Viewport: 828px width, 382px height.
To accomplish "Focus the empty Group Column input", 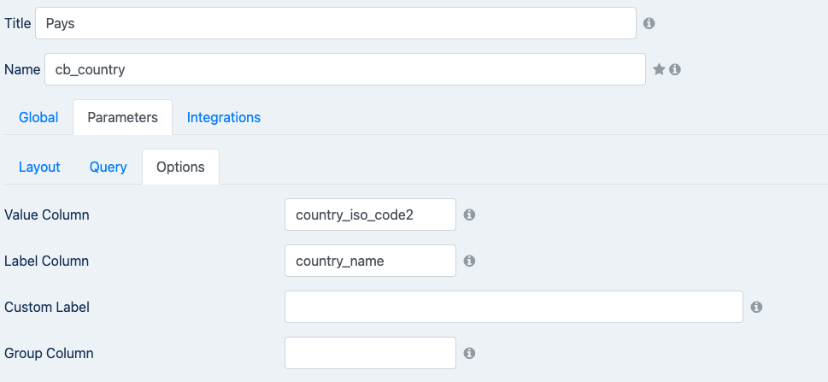I will pos(370,353).
